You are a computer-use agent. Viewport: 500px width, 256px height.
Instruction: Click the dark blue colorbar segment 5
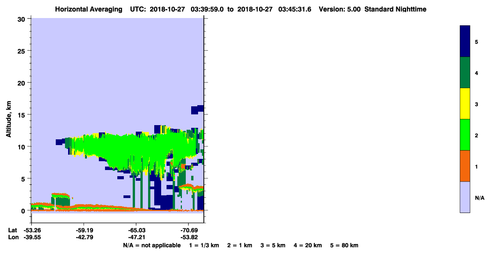tap(465, 41)
